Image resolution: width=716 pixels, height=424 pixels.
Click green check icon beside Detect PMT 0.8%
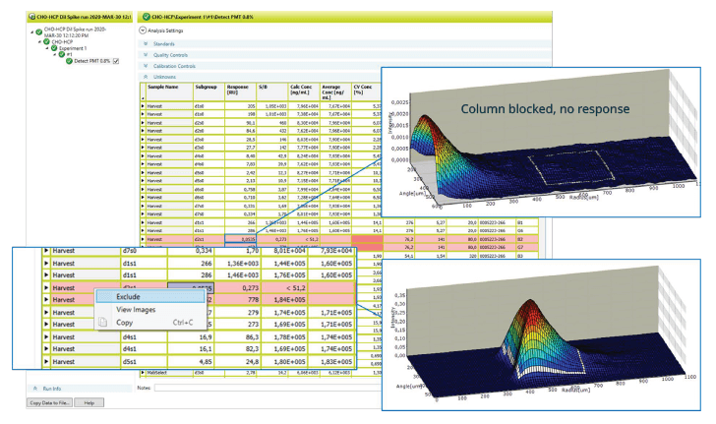[x=69, y=60]
